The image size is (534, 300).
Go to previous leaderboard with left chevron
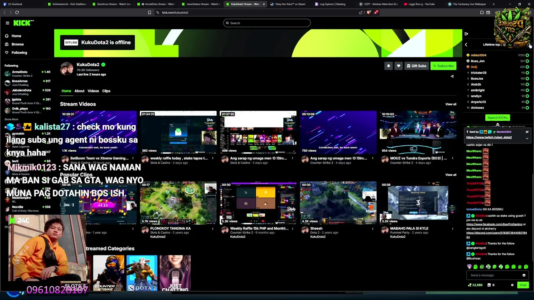point(466,45)
